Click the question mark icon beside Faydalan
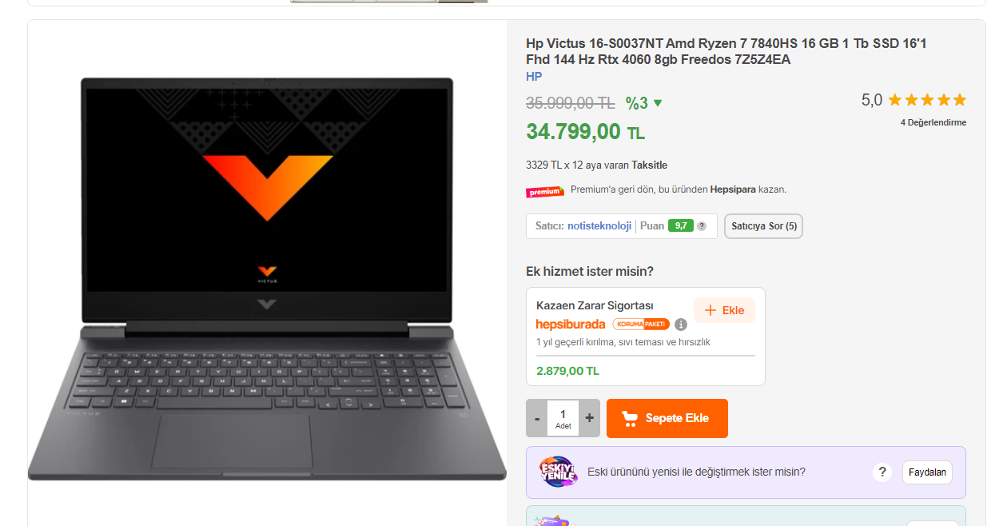The image size is (1007, 526). pyautogui.click(x=882, y=472)
